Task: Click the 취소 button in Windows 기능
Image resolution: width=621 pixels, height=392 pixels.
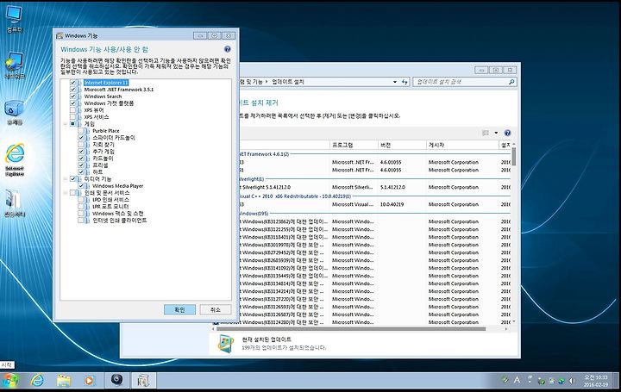Action: (x=215, y=310)
